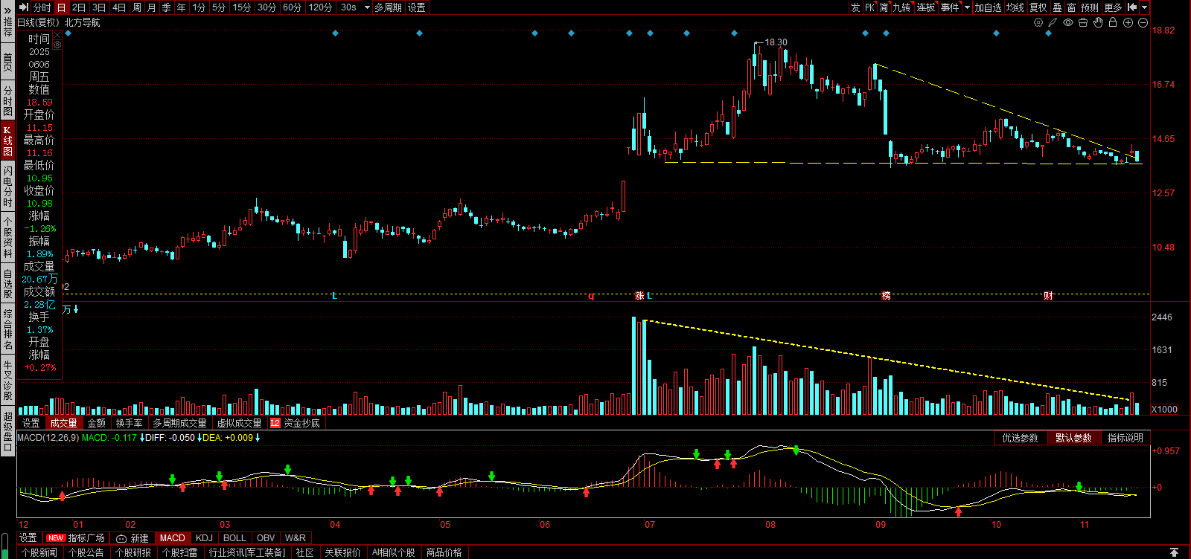This screenshot has width=1191, height=559.
Task: Click 优选参数 optimized parameters
Action: [x=1020, y=438]
